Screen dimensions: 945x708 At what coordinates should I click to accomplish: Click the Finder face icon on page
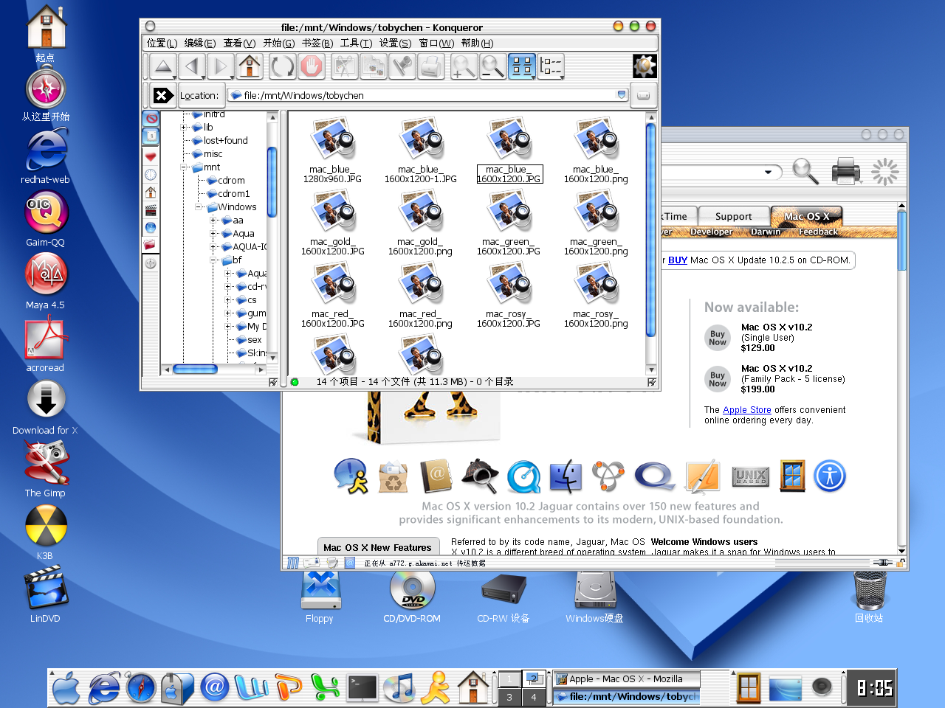point(566,476)
